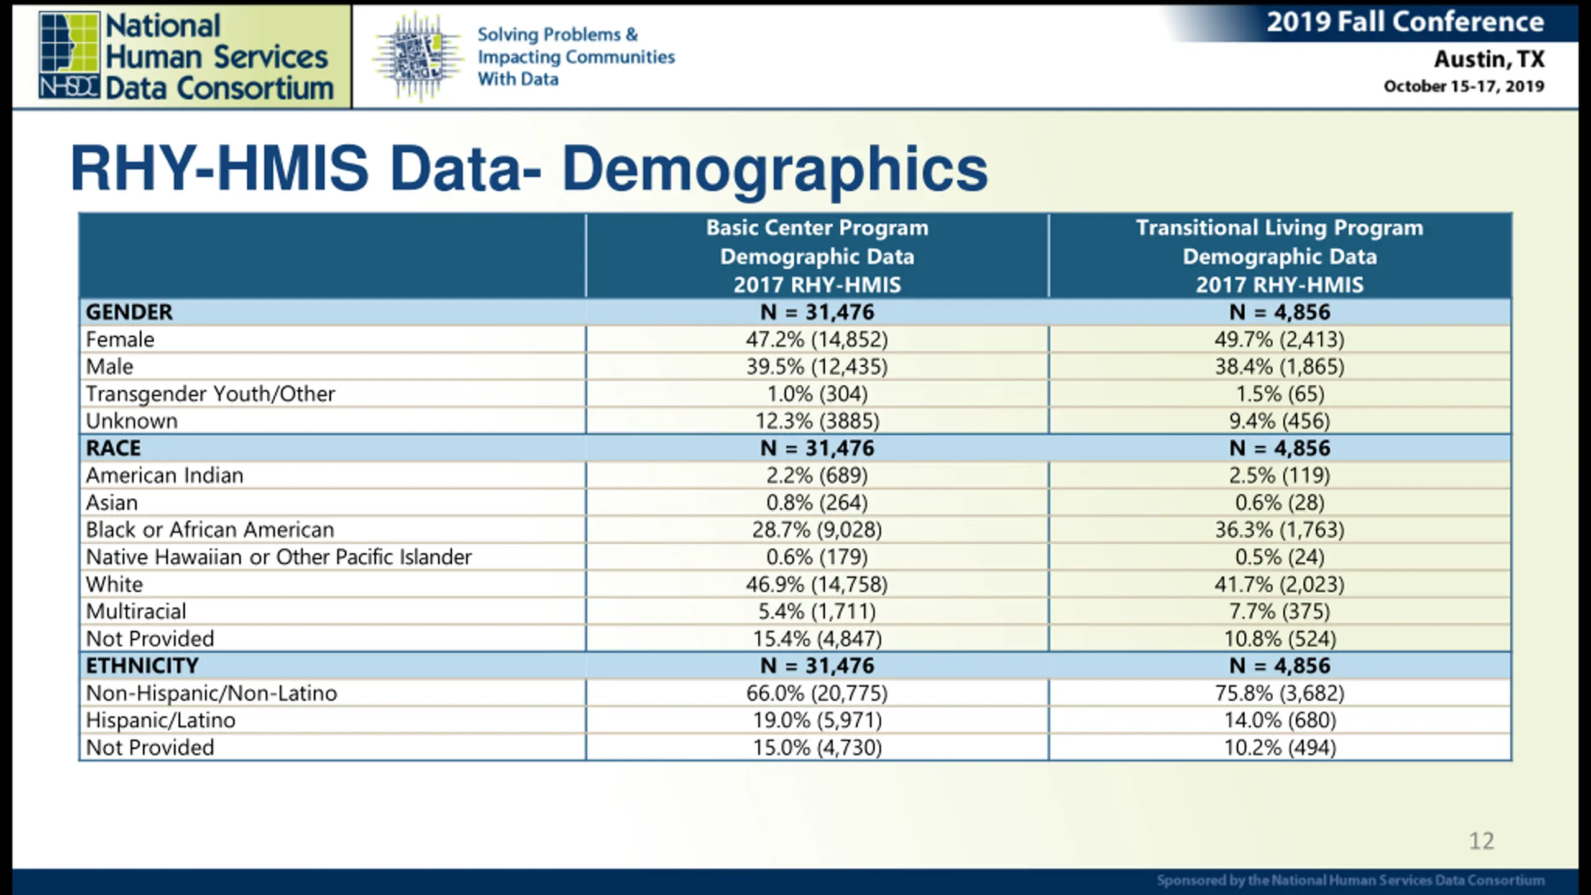Click the 'Austin, TX' location text
1591x895 pixels.
click(1489, 59)
